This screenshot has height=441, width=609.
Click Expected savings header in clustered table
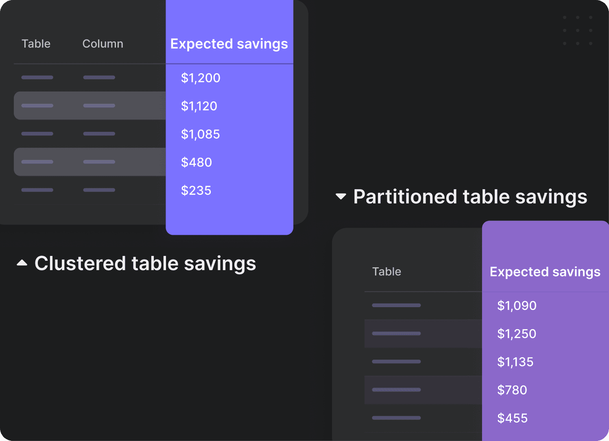pyautogui.click(x=229, y=44)
